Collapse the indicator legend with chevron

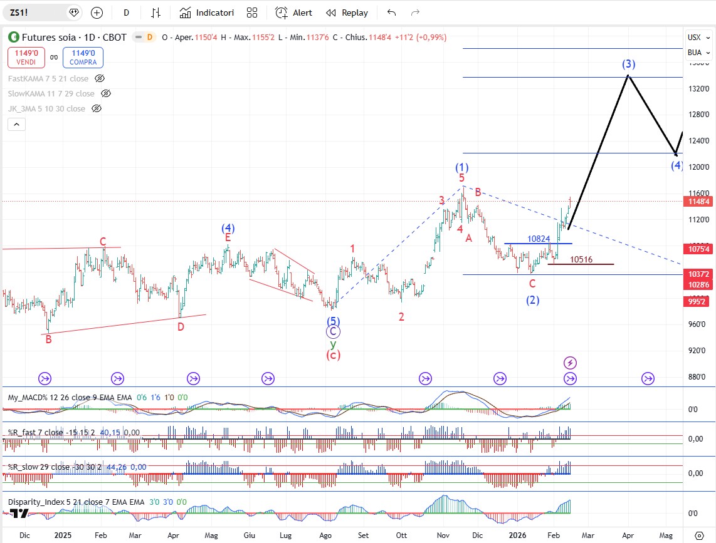coord(17,125)
